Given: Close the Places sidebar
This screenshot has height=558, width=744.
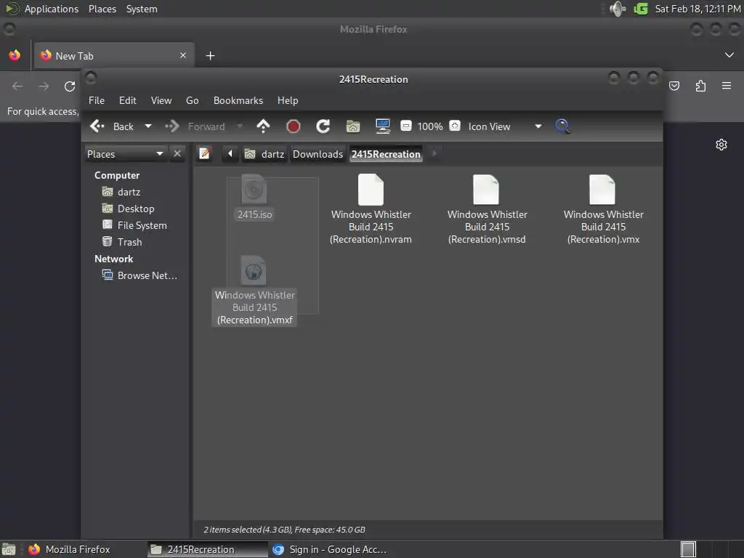Looking at the screenshot, I should 177,154.
